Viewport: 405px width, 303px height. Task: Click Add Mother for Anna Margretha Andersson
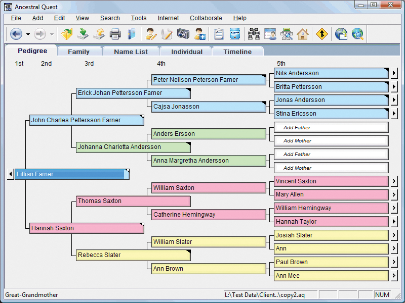click(331, 168)
